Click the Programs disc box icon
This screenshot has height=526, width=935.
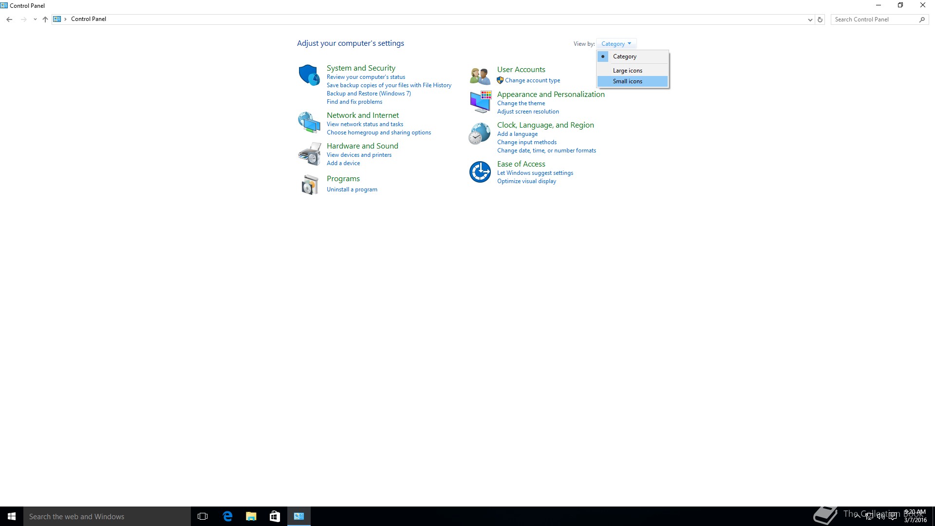pyautogui.click(x=309, y=185)
